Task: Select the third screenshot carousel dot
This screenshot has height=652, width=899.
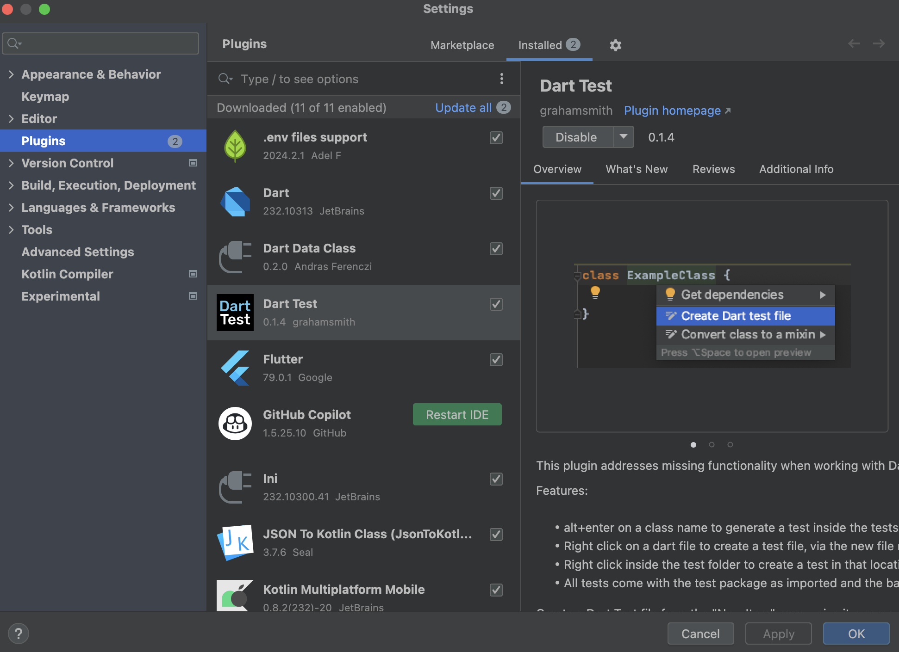Action: point(730,444)
